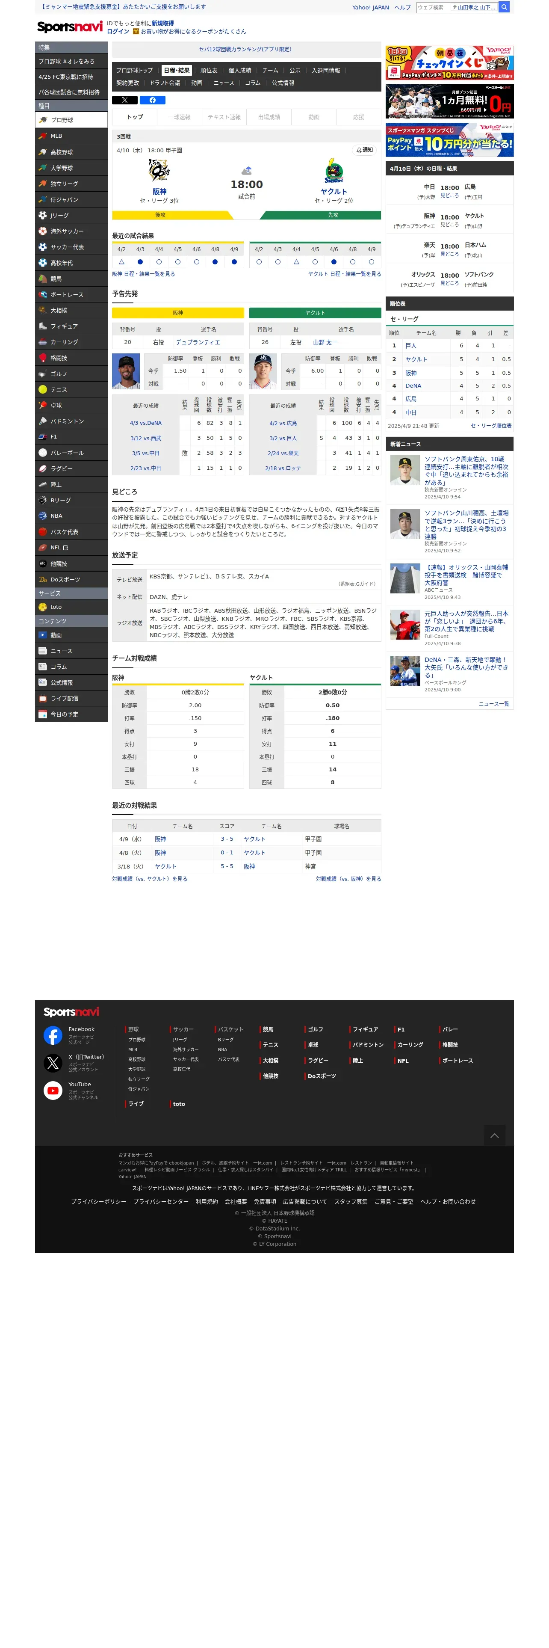This screenshot has width=549, height=1648.
Task: Open Jリーグ soccer ball sidebar item
Action: click(x=71, y=215)
